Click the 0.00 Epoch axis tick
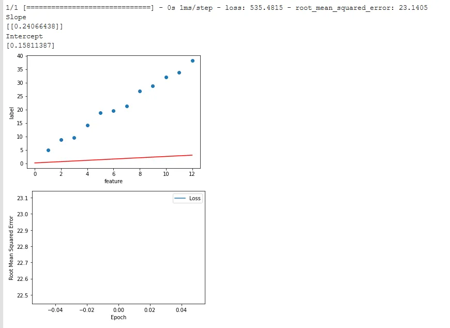This screenshot has width=450, height=328. pyautogui.click(x=118, y=310)
